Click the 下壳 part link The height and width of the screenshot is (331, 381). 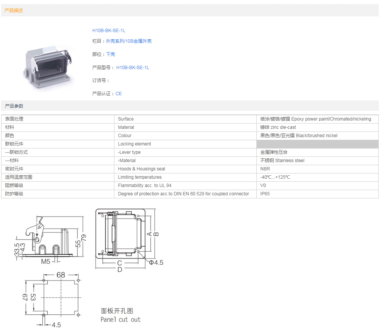click(110, 54)
